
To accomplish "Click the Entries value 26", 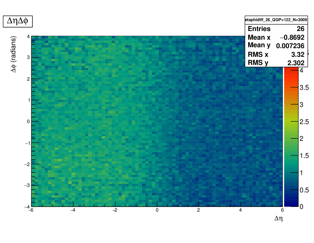I will pyautogui.click(x=300, y=29).
